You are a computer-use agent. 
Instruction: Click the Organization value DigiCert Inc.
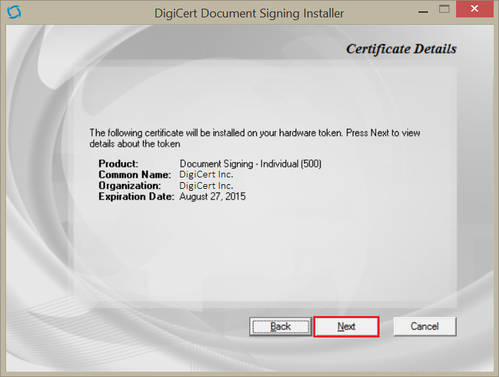click(206, 185)
